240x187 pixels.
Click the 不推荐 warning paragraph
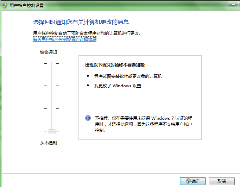[144, 124]
